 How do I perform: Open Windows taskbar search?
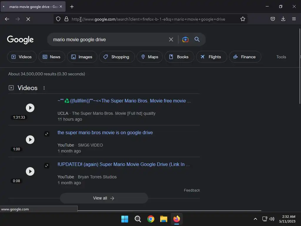[x=138, y=219]
